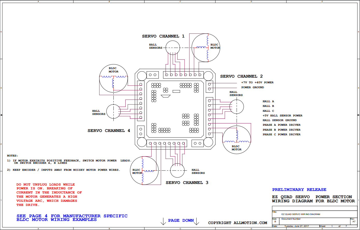Click the date Tuesday, June 27, 2017
This screenshot has width=360, height=230.
(x=297, y=226)
